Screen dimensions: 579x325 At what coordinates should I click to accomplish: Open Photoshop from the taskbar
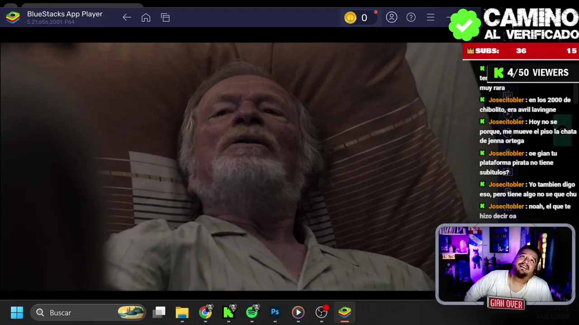click(275, 312)
